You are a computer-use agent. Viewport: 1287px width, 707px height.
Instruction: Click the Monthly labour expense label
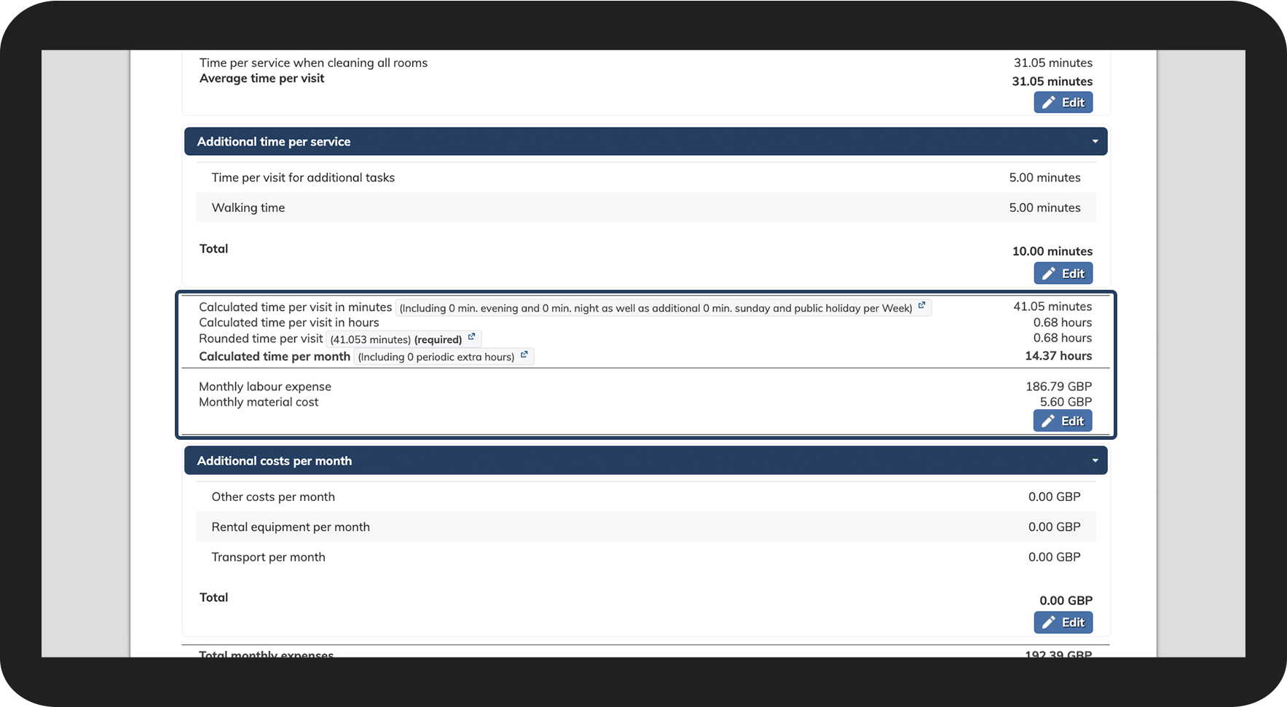point(265,387)
